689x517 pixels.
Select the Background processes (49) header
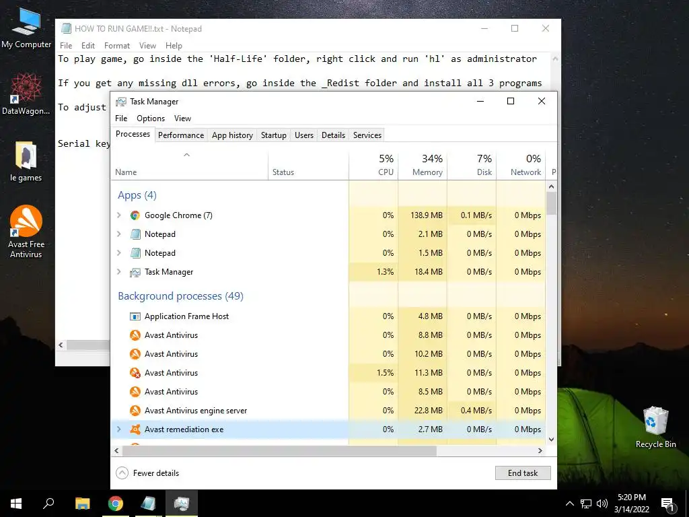coord(180,296)
